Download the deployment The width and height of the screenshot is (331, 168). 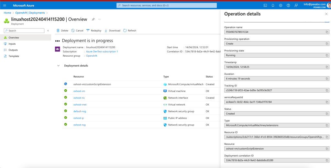[112, 30]
